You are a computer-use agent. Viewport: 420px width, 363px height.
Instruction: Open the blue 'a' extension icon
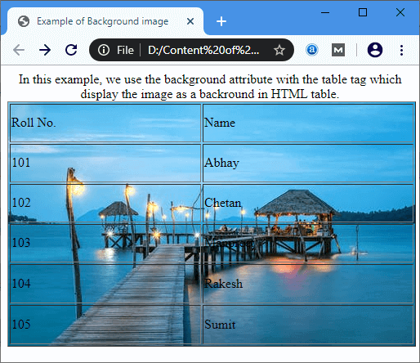point(312,50)
